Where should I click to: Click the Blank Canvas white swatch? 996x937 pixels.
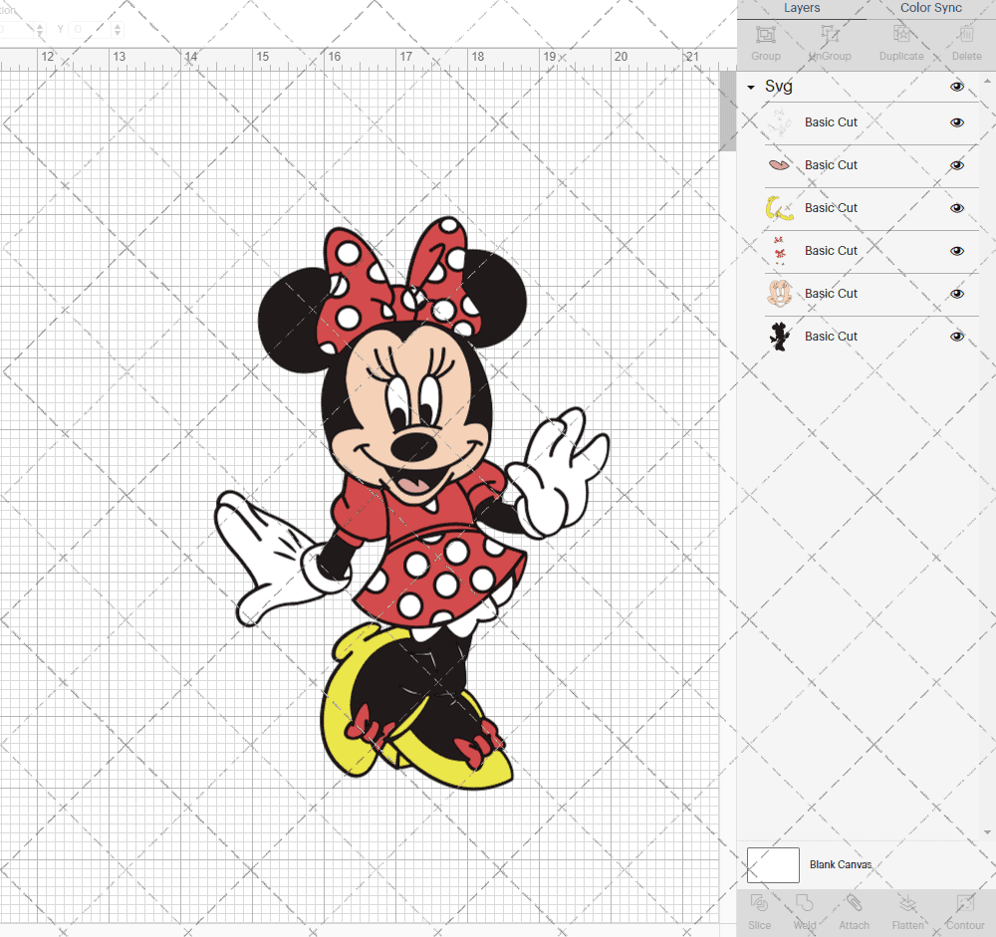pyautogui.click(x=773, y=865)
